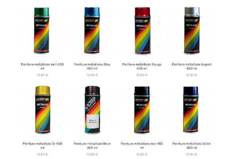Image resolution: width=238 pixels, height=159 pixels.
Task: Click the Peinture métallisée Brun 400 ml title
Action: [92, 145]
